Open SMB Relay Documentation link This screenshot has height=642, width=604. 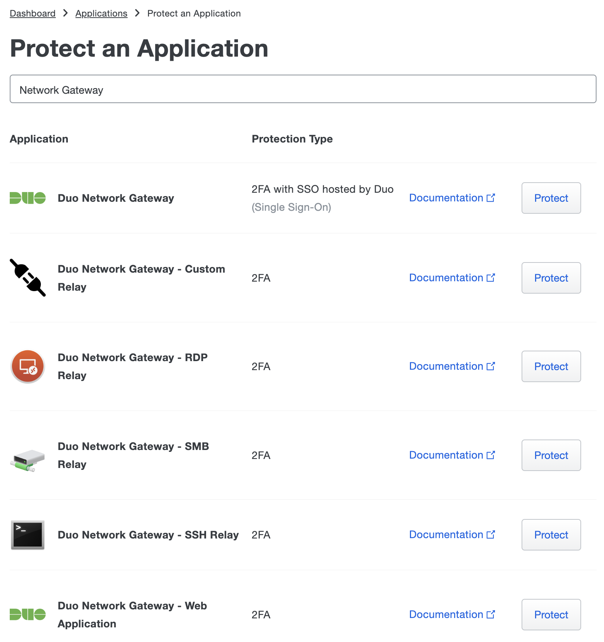pos(452,455)
